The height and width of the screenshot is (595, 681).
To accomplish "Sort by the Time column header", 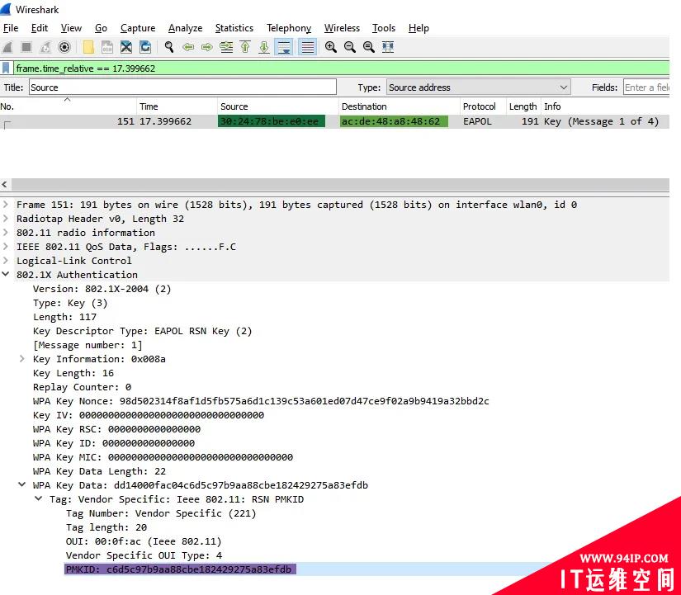I will coord(177,106).
